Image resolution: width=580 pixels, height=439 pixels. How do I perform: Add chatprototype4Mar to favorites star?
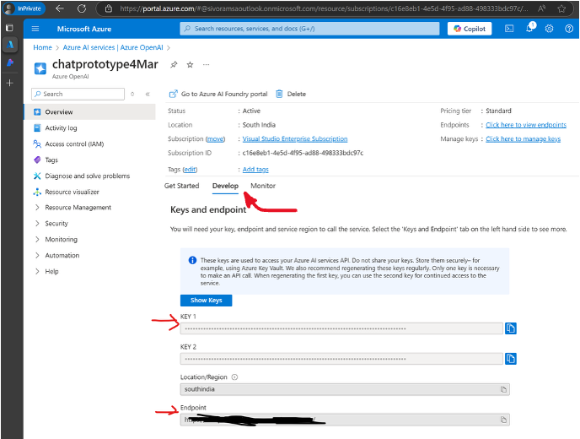(190, 65)
